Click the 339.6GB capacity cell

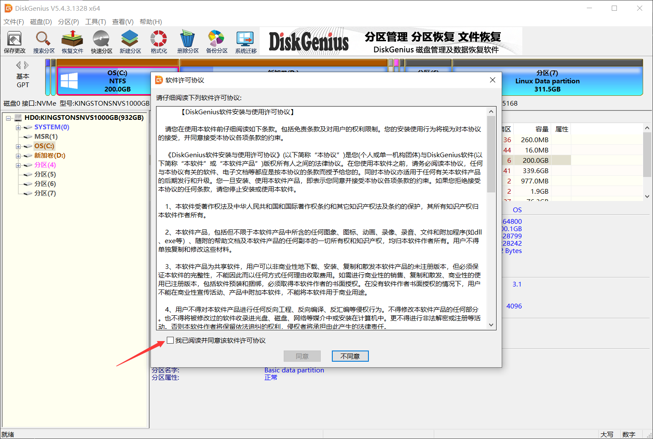pos(536,171)
